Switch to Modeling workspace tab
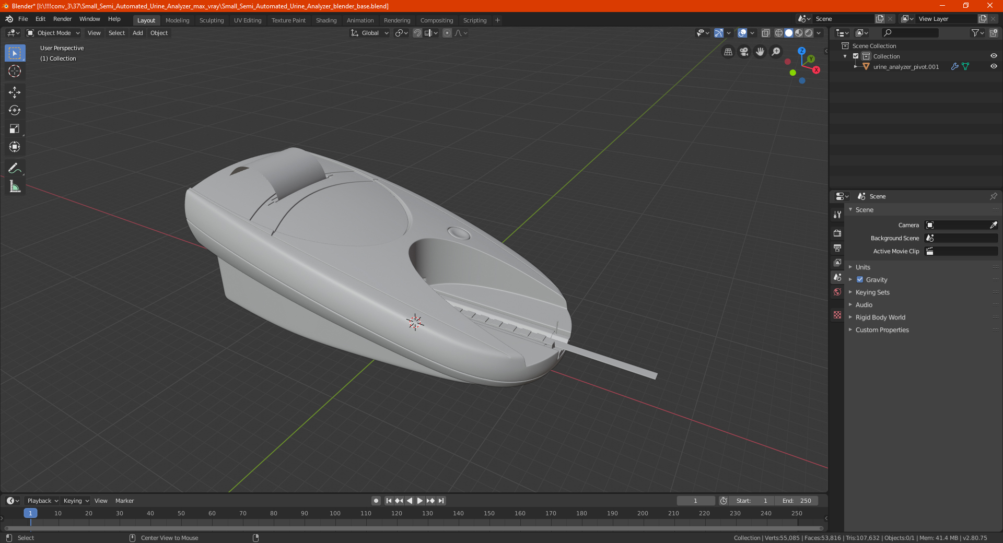Viewport: 1003px width, 543px height. (177, 20)
